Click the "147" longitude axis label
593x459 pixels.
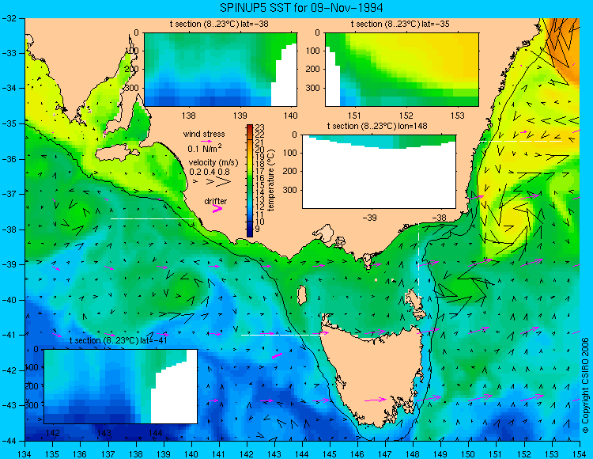(385, 454)
